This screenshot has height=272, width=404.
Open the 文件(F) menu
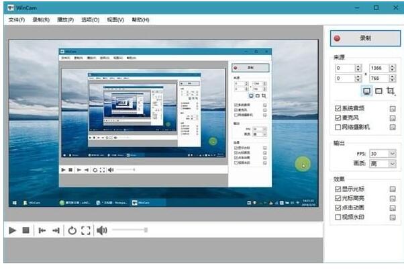tap(17, 20)
